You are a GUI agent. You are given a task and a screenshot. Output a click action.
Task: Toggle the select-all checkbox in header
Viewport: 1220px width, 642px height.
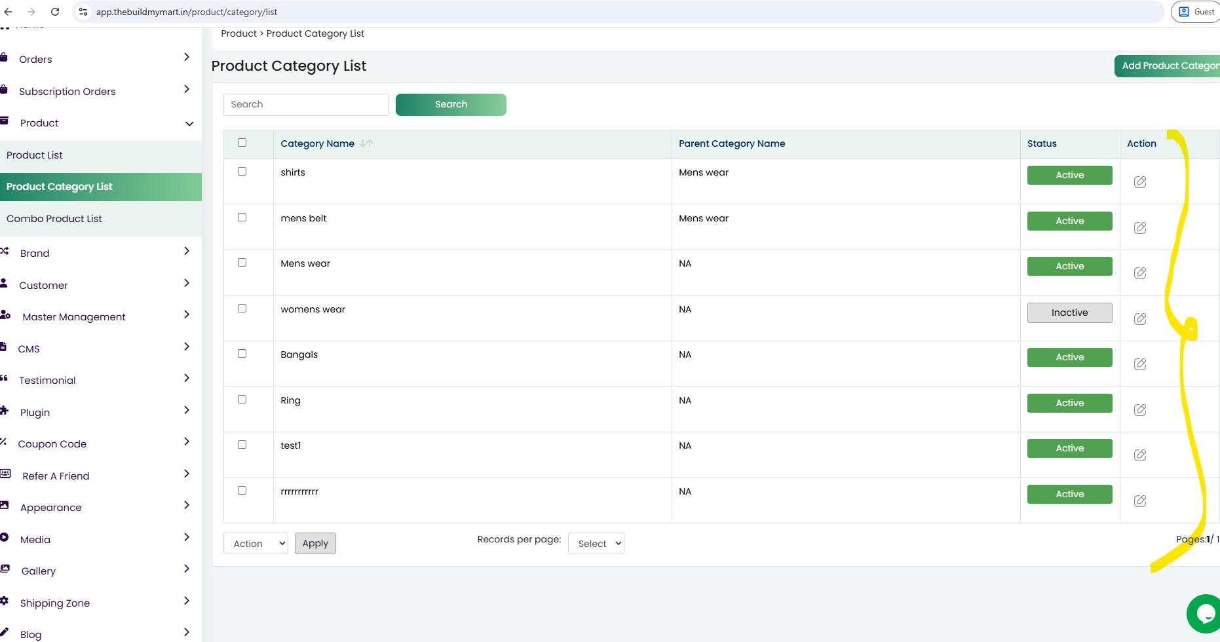(x=242, y=143)
